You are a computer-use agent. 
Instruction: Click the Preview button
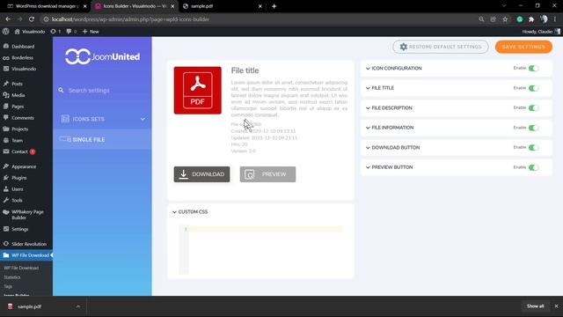[267, 174]
